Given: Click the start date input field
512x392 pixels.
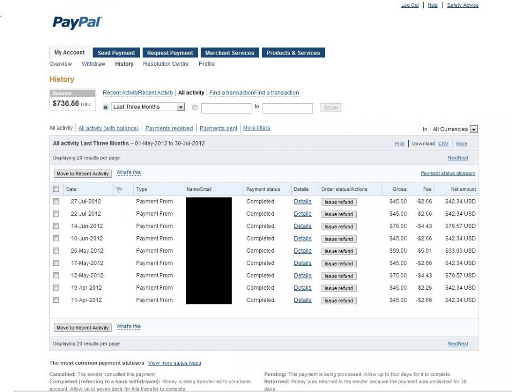Looking at the screenshot, I should click(227, 108).
